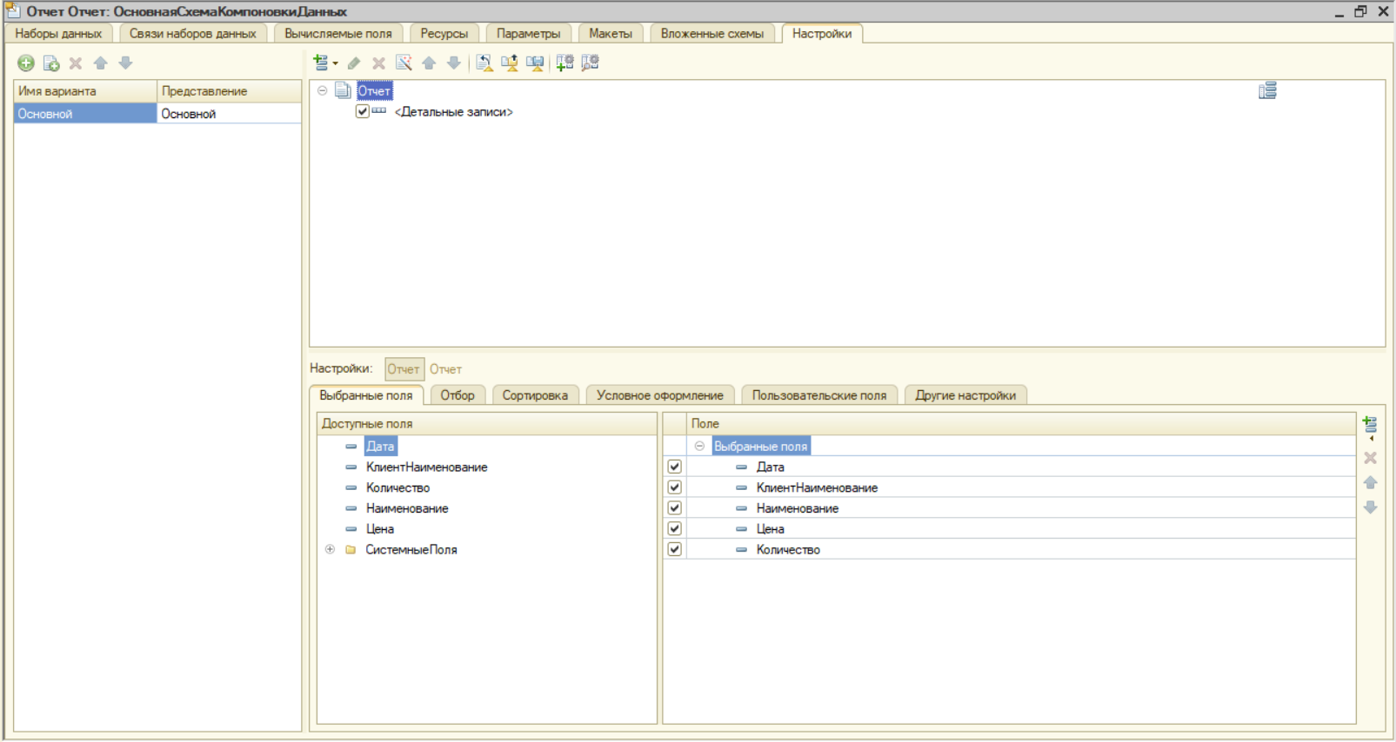This screenshot has width=1396, height=742.
Task: Click custom settings view gear icon
Action: pos(591,63)
